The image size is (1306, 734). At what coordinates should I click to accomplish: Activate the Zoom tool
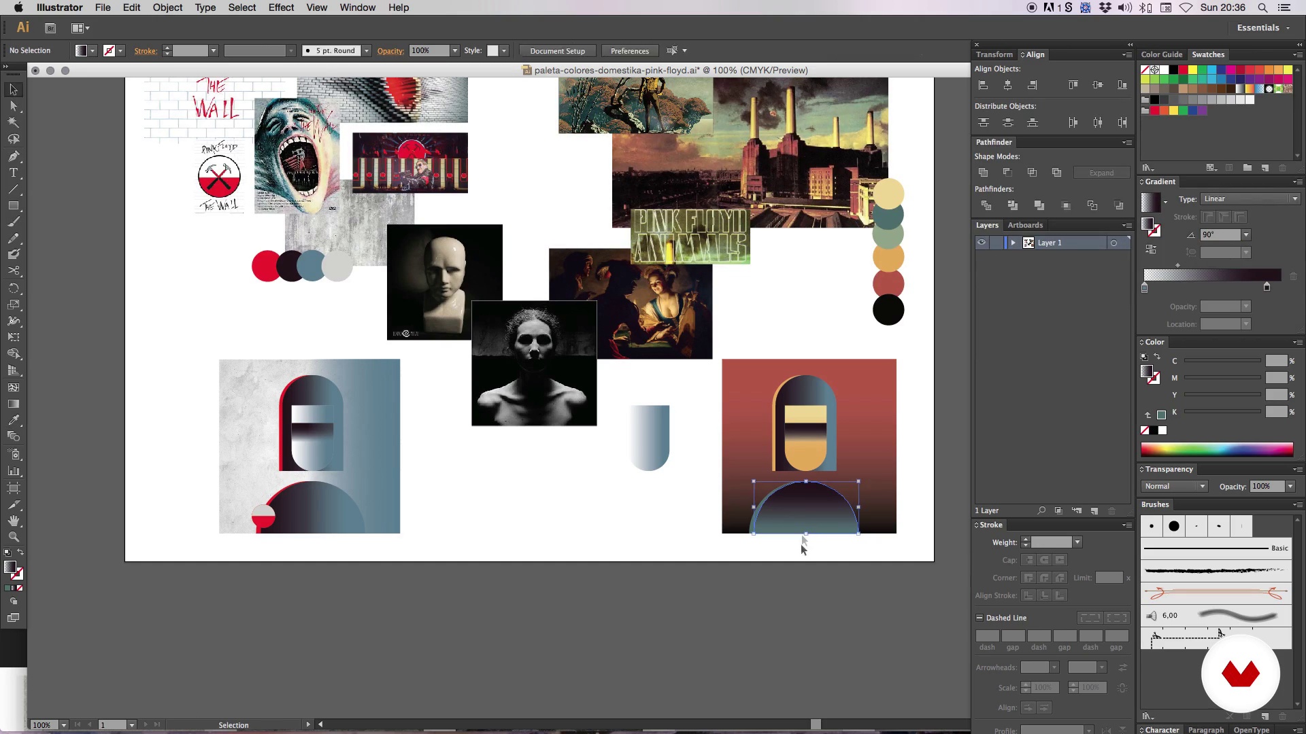[14, 537]
